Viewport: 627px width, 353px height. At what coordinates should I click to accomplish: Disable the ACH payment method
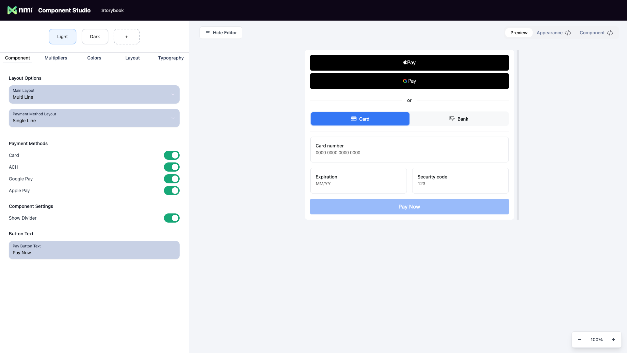pyautogui.click(x=172, y=167)
